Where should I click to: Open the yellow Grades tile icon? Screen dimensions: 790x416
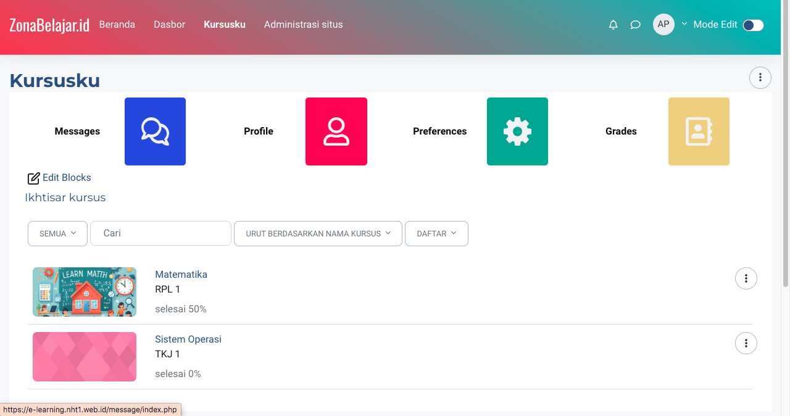click(699, 131)
